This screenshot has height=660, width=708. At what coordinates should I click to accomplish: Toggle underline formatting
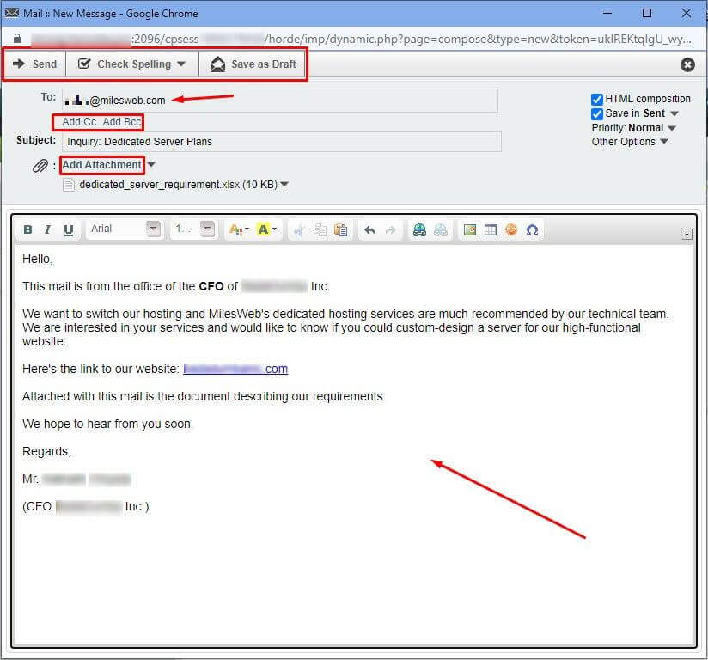point(69,229)
